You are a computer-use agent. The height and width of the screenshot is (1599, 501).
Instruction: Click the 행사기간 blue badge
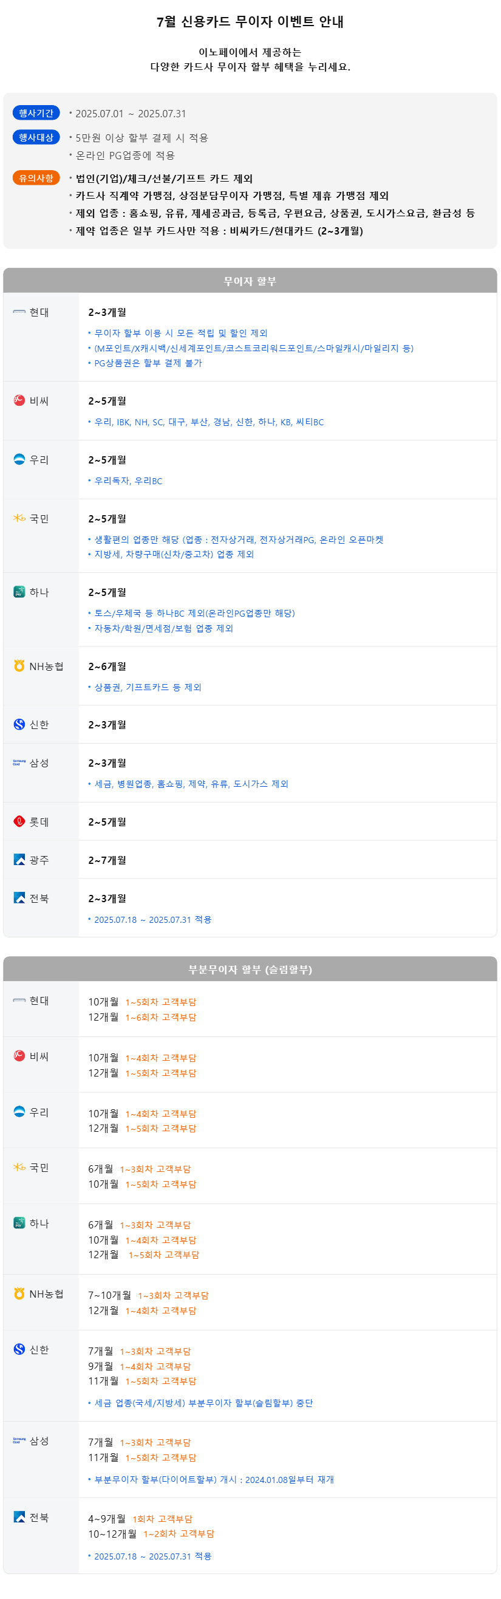[36, 113]
